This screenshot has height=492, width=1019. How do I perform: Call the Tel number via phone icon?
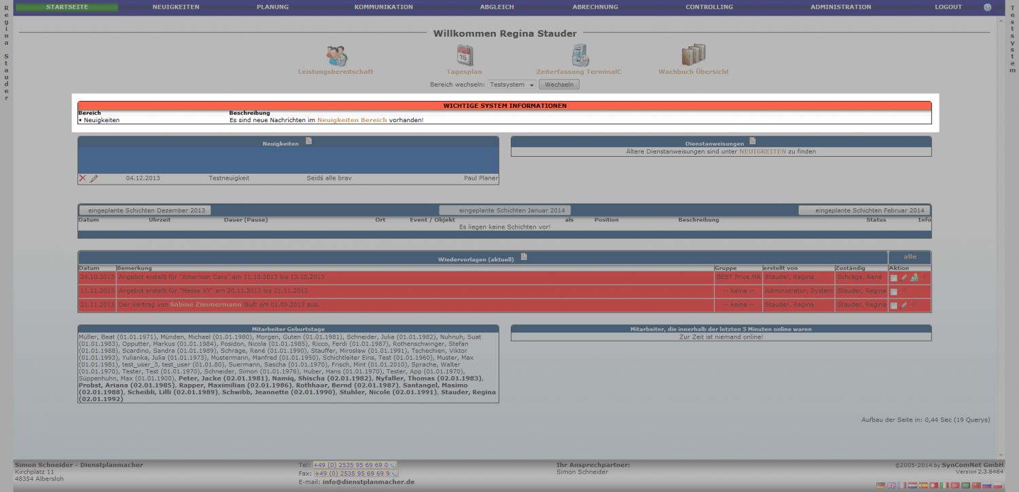click(393, 465)
